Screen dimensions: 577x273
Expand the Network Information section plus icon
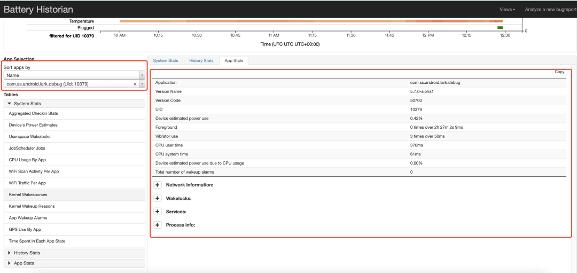click(x=158, y=185)
